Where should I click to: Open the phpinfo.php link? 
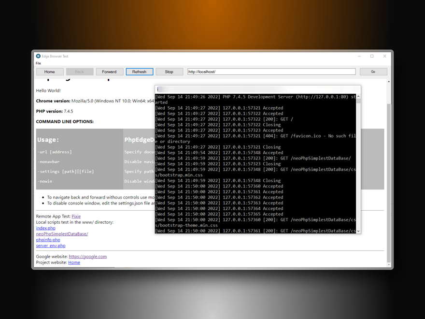[48, 240]
